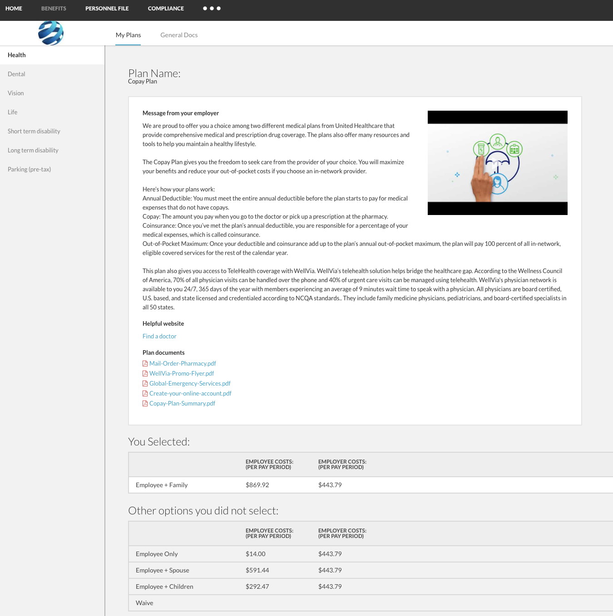The width and height of the screenshot is (613, 616).
Task: Open the Find a doctor link
Action: tap(159, 336)
